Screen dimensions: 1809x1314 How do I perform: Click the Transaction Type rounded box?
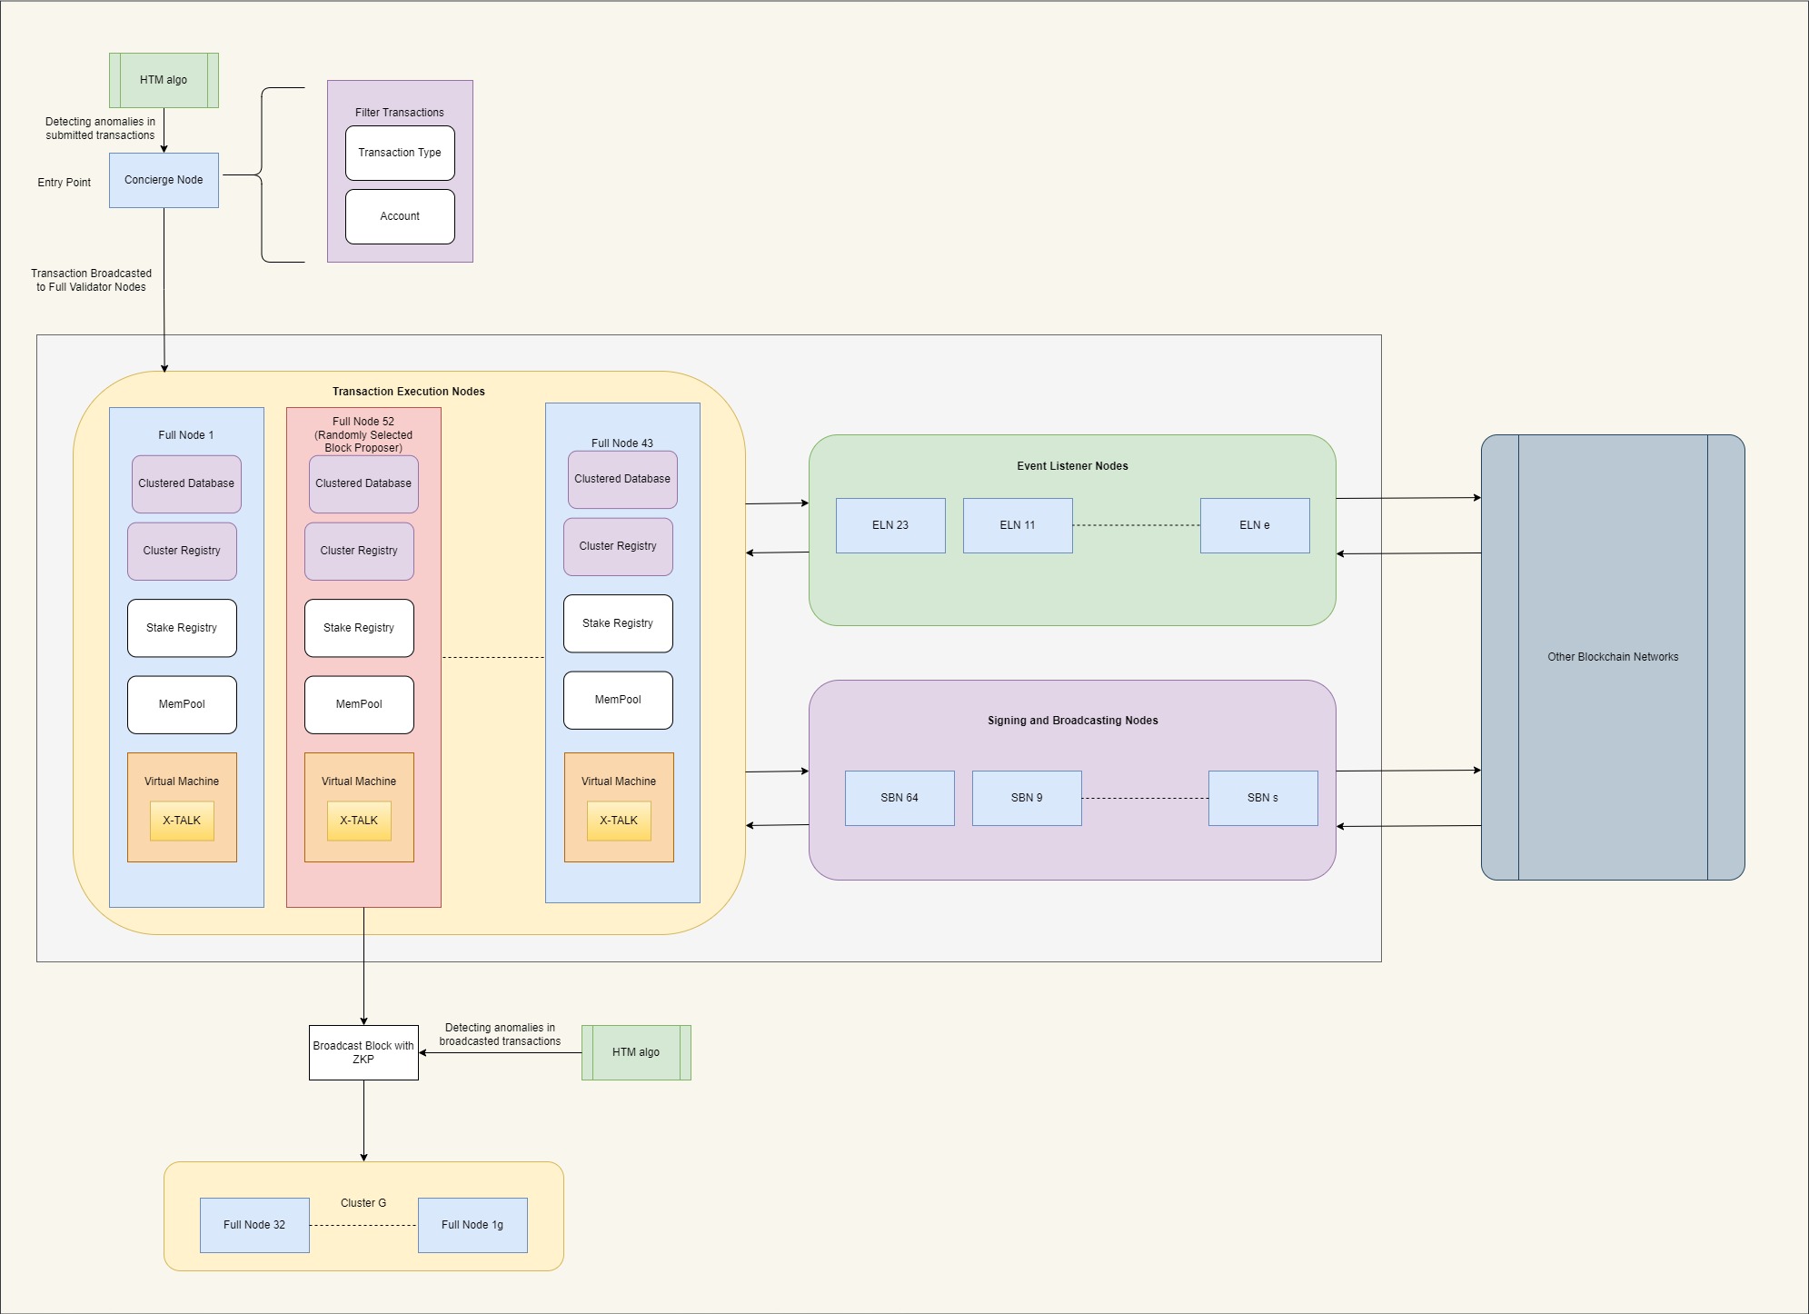(x=400, y=153)
